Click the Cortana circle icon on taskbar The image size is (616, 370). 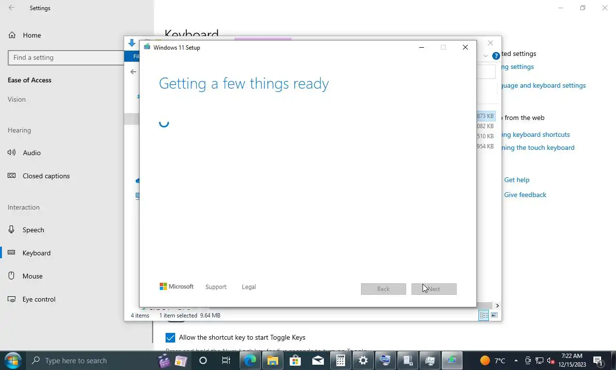point(203,360)
